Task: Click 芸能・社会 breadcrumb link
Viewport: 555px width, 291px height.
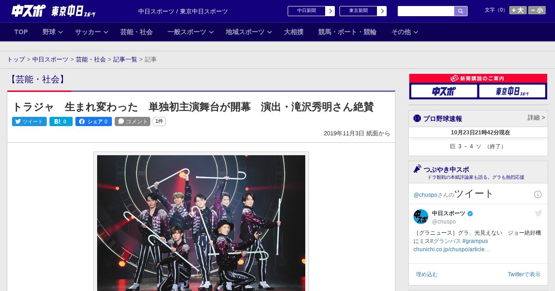Action: pos(91,60)
